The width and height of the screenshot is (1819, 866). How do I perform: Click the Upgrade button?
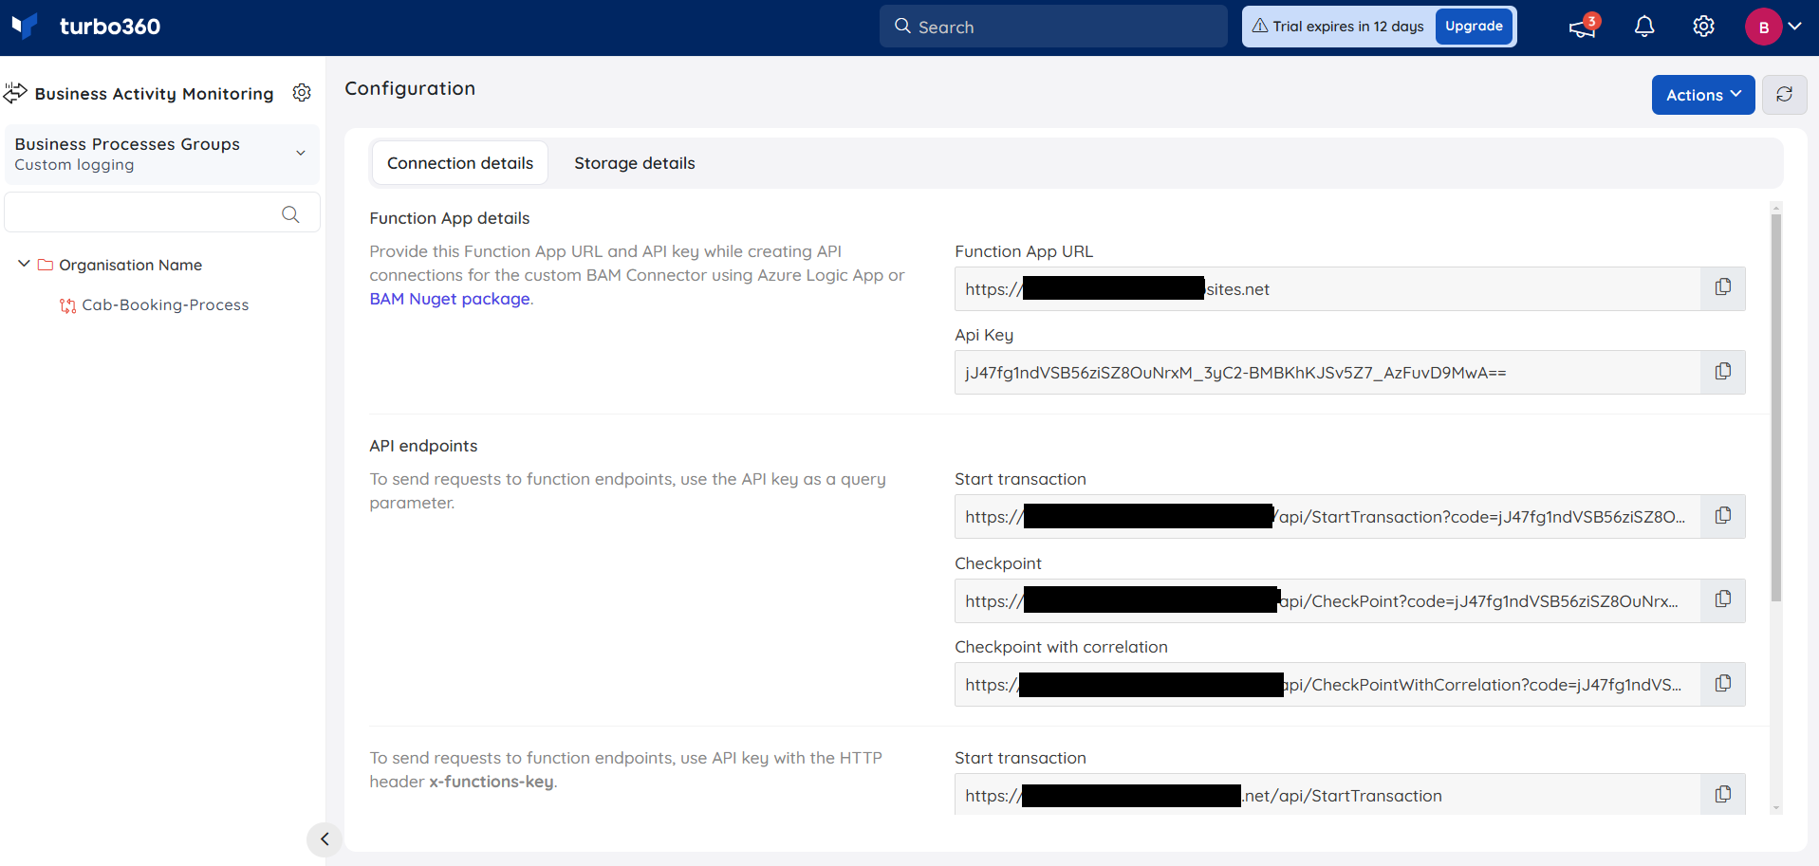point(1474,27)
